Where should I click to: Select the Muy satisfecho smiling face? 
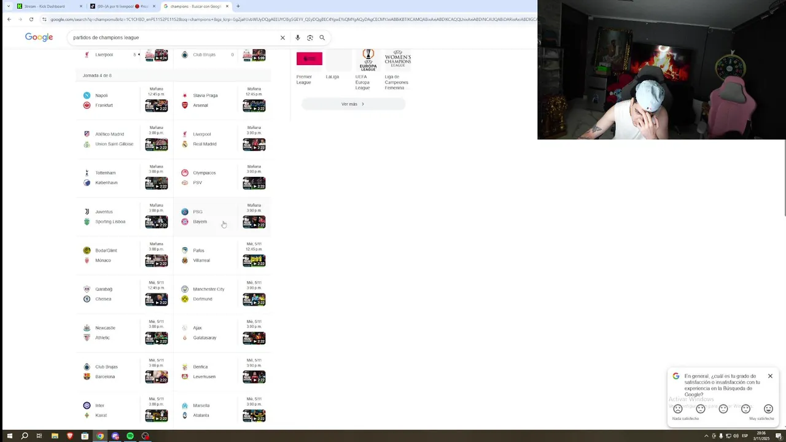[x=768, y=409]
